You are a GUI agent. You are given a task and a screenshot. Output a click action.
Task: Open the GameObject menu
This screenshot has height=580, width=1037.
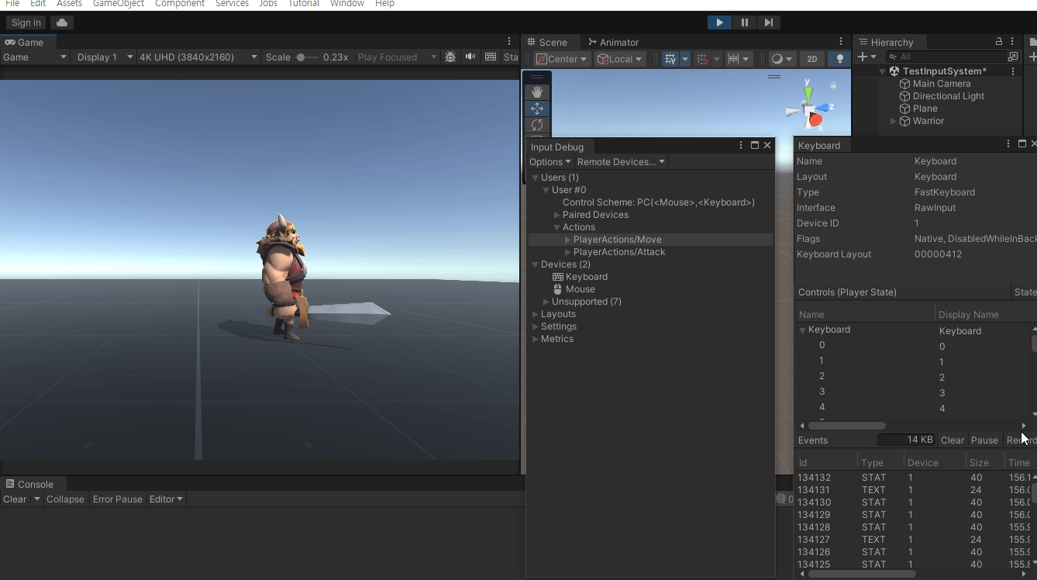click(x=118, y=4)
